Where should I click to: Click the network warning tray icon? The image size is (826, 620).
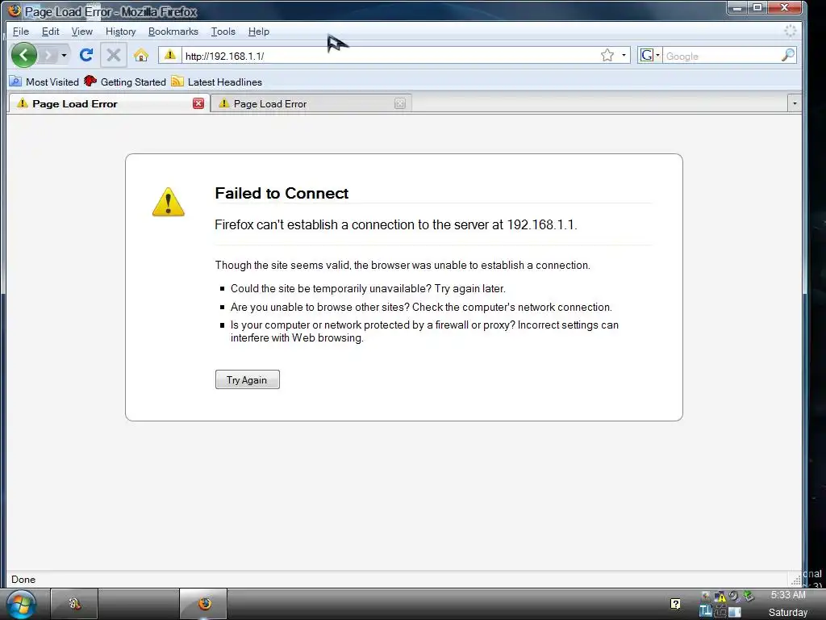pos(720,597)
